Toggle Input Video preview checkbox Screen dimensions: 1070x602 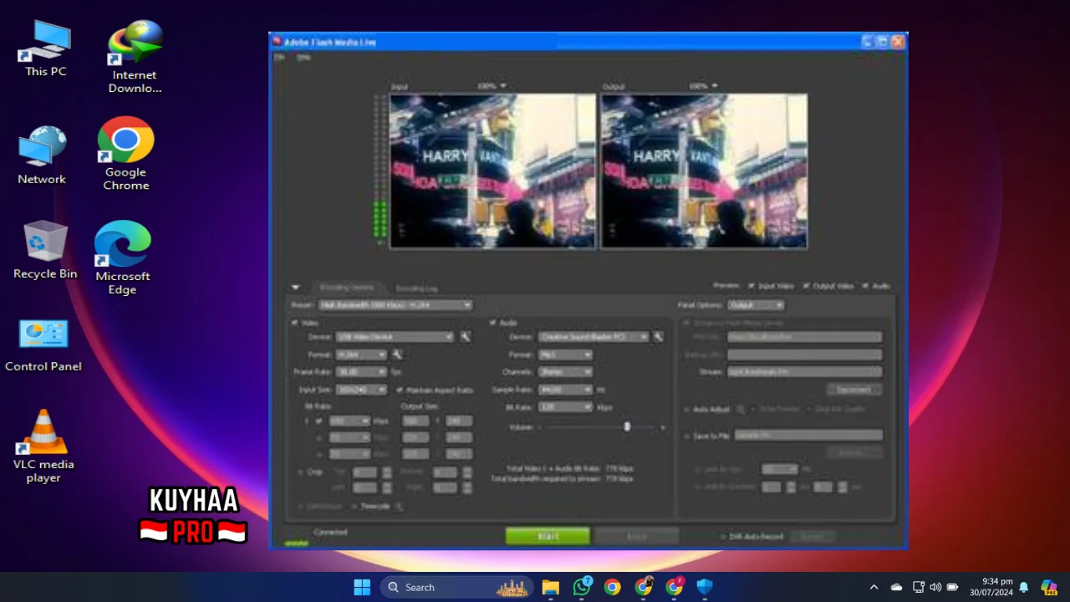(752, 286)
